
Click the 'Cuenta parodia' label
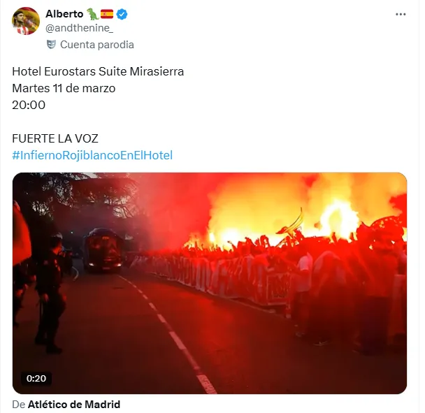(96, 44)
